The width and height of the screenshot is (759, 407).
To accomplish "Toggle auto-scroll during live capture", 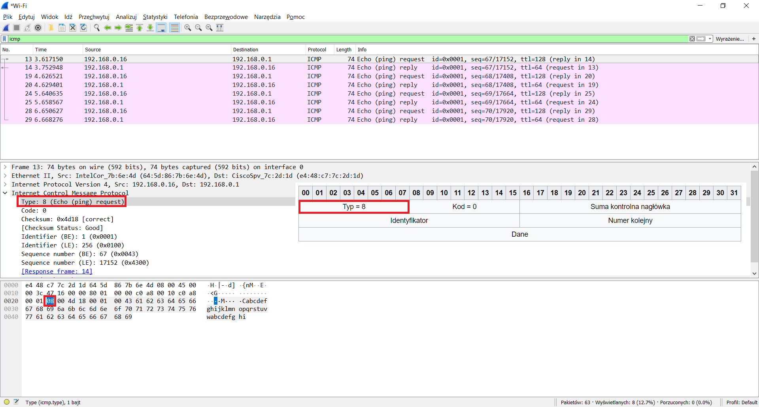I will coord(161,28).
